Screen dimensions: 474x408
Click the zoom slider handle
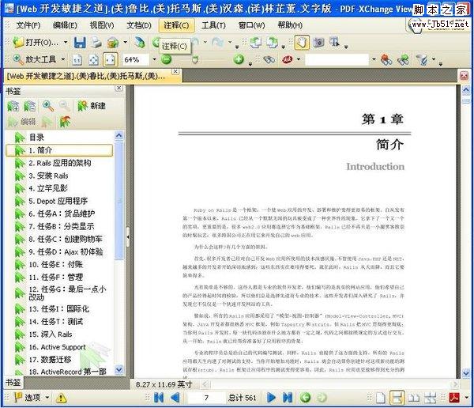click(195, 60)
